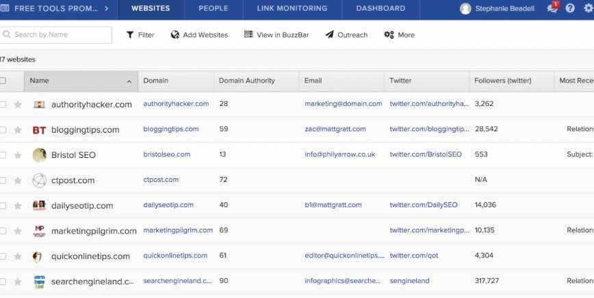Viewport: 594px width, 298px height.
Task: Click the Outreach button
Action: [346, 35]
